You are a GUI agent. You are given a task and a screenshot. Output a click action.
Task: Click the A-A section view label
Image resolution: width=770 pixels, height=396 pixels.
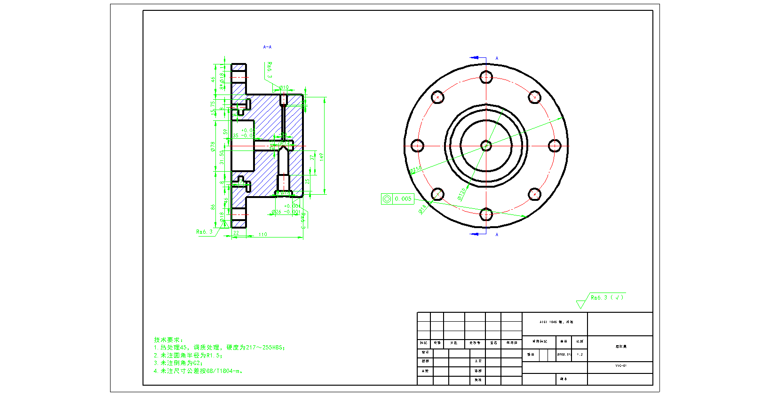click(267, 47)
